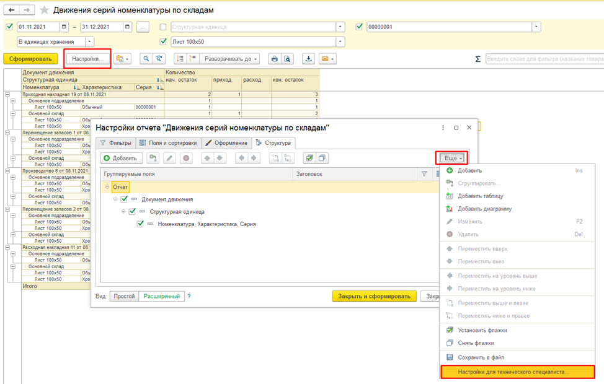The image size is (604, 384).
Task: Collapse the Отчет node in structure tree
Action: pos(107,186)
